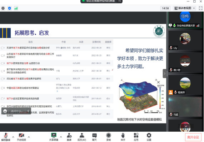Raise hand using the hand icon

pyautogui.click(x=123, y=135)
